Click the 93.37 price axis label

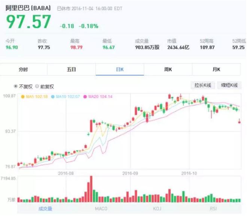[x=10, y=131]
